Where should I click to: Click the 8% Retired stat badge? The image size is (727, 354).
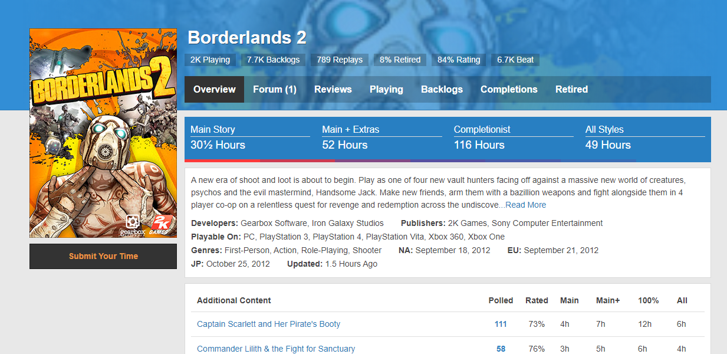[x=400, y=60]
